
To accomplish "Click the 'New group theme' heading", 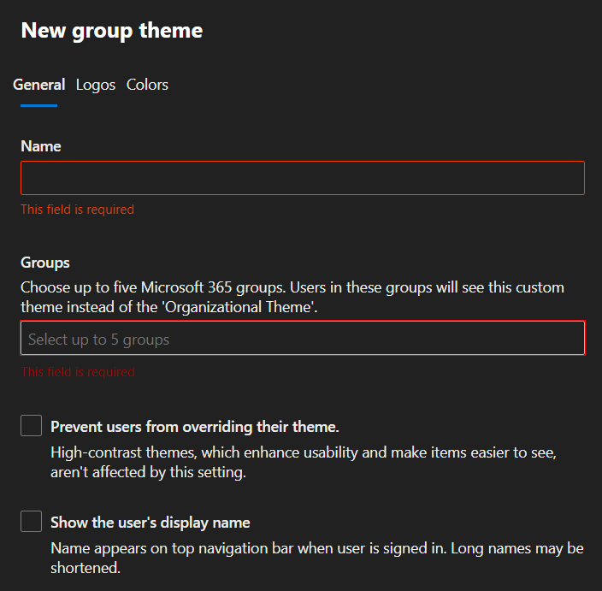I will [112, 31].
